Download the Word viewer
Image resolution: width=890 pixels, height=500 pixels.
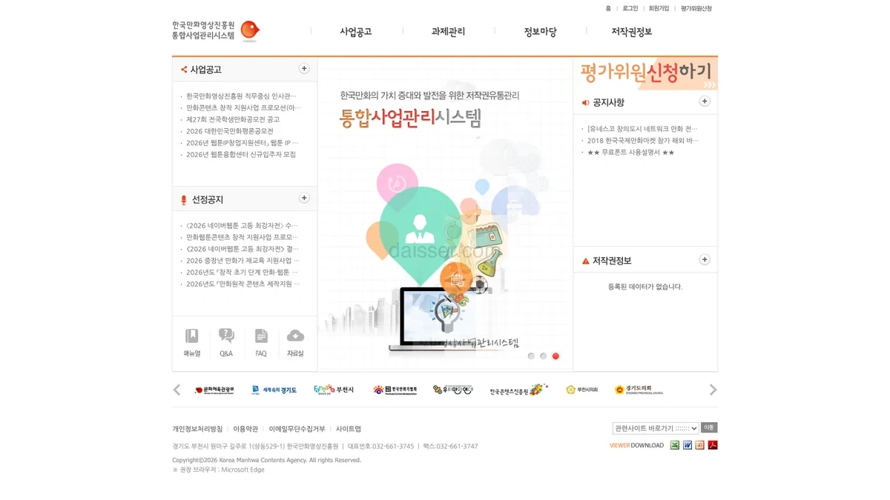688,445
